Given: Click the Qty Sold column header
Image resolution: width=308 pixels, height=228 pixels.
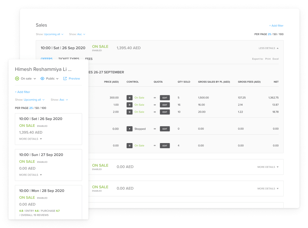Looking at the screenshot, I should (x=184, y=82).
